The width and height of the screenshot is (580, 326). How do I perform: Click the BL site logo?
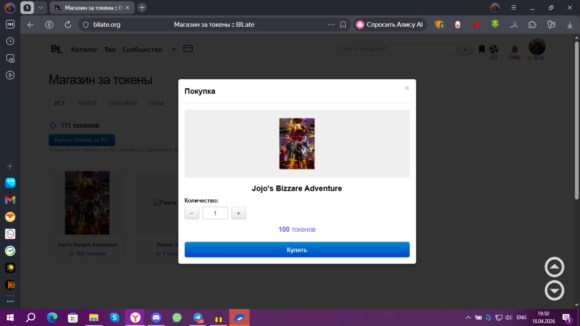pyautogui.click(x=56, y=49)
